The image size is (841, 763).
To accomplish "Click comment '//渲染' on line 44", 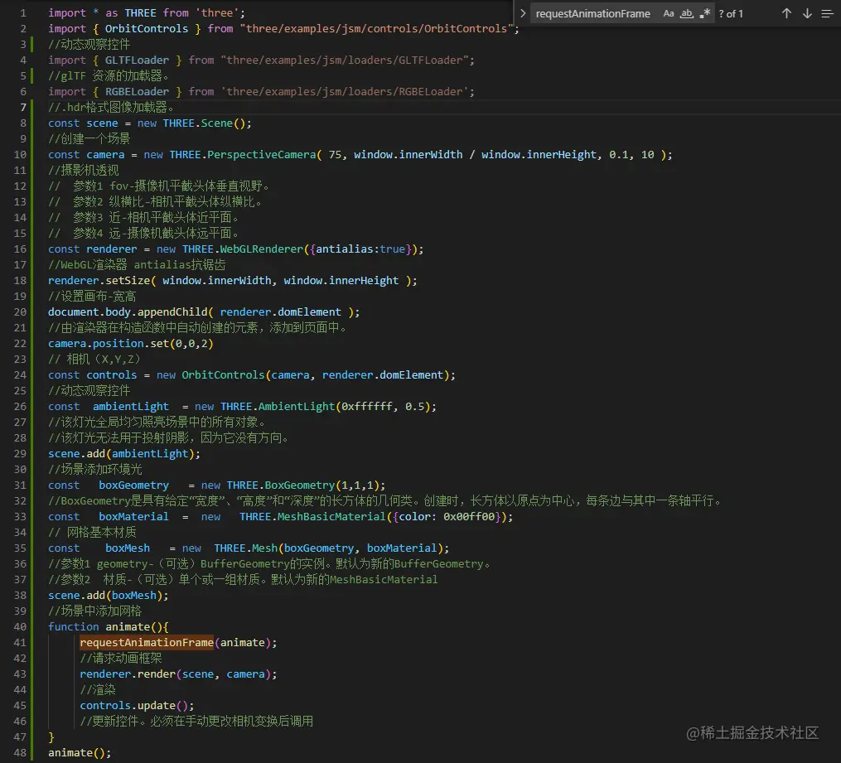I will (x=98, y=690).
